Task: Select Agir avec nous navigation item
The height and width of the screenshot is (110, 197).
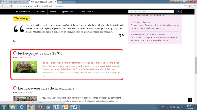Action: (x=67, y=11)
